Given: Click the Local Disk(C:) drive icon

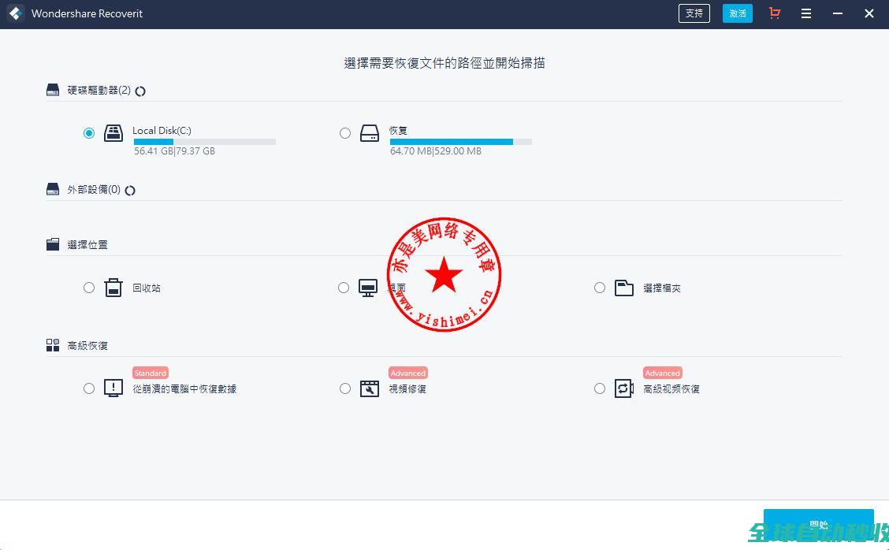Looking at the screenshot, I should coord(113,133).
